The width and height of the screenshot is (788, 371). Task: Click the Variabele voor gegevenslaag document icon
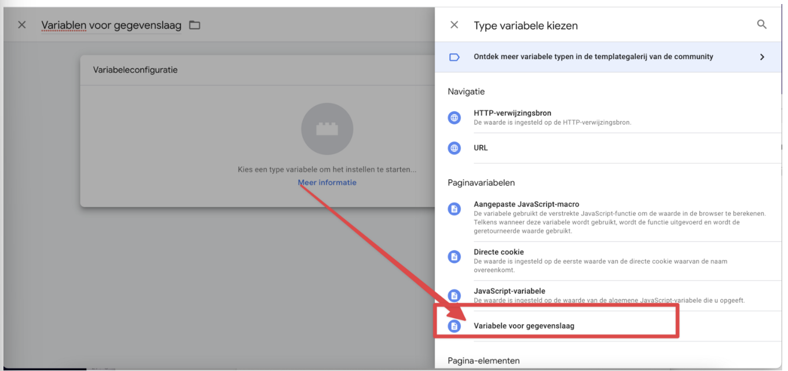tap(455, 326)
